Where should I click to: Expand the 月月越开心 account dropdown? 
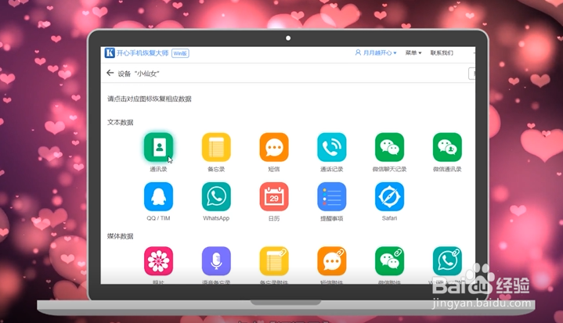pyautogui.click(x=380, y=52)
